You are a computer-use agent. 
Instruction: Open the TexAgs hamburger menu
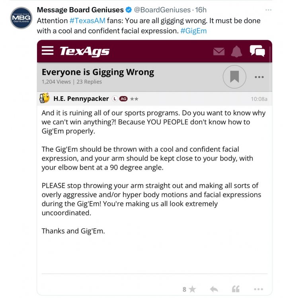click(47, 51)
